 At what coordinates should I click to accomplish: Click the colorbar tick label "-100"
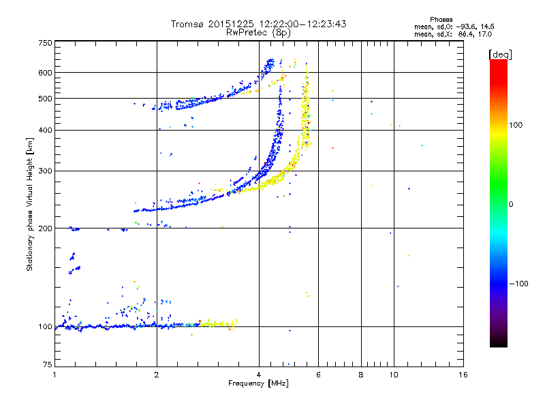tap(519, 284)
